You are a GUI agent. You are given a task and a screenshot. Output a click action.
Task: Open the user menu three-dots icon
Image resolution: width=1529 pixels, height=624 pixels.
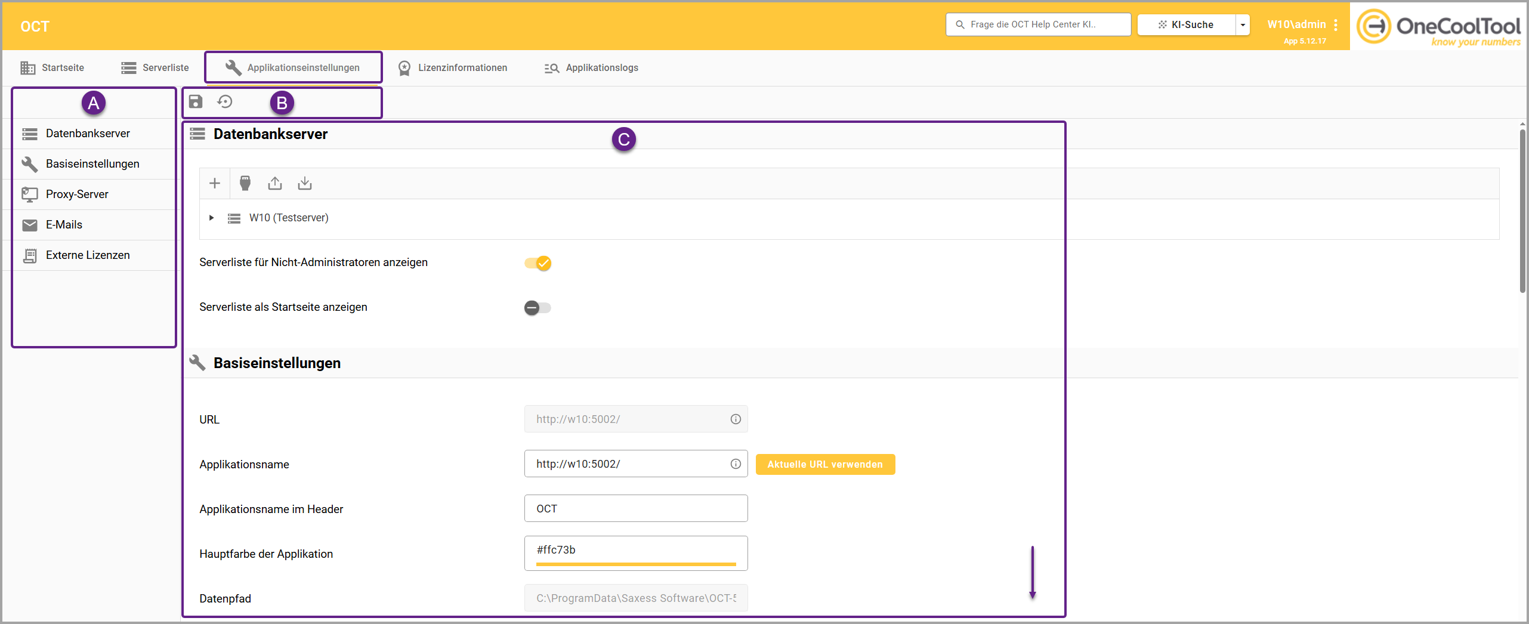tap(1336, 25)
